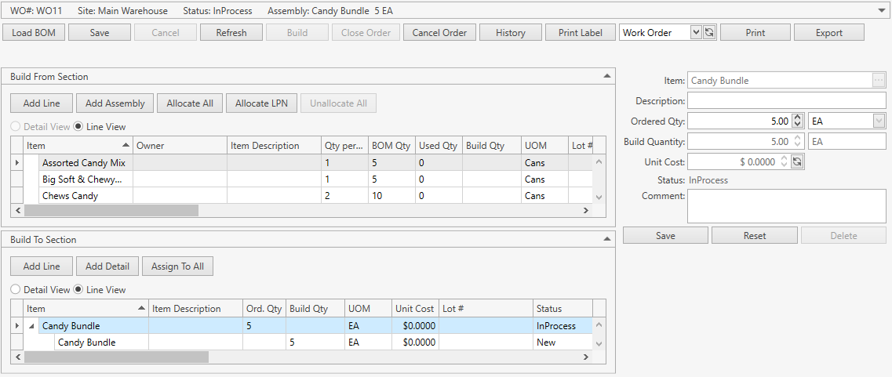
Task: Sort Build To grid by Status column
Action: pyautogui.click(x=560, y=309)
